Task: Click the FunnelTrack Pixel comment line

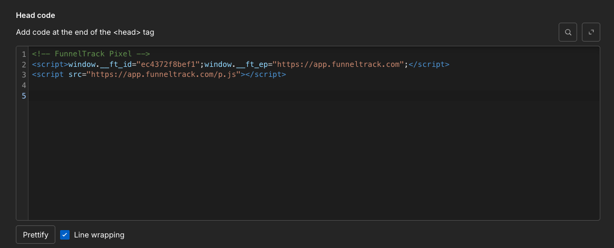Action: point(91,54)
